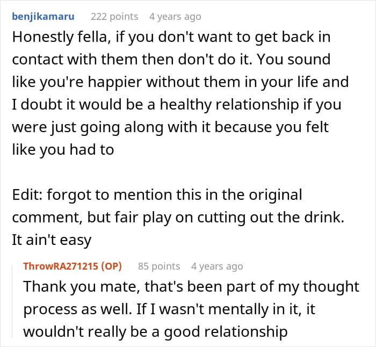Click the 85 points score
The image size is (376, 347).
point(159,266)
